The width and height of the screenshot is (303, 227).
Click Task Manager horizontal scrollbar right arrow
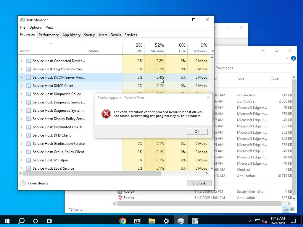point(207,173)
